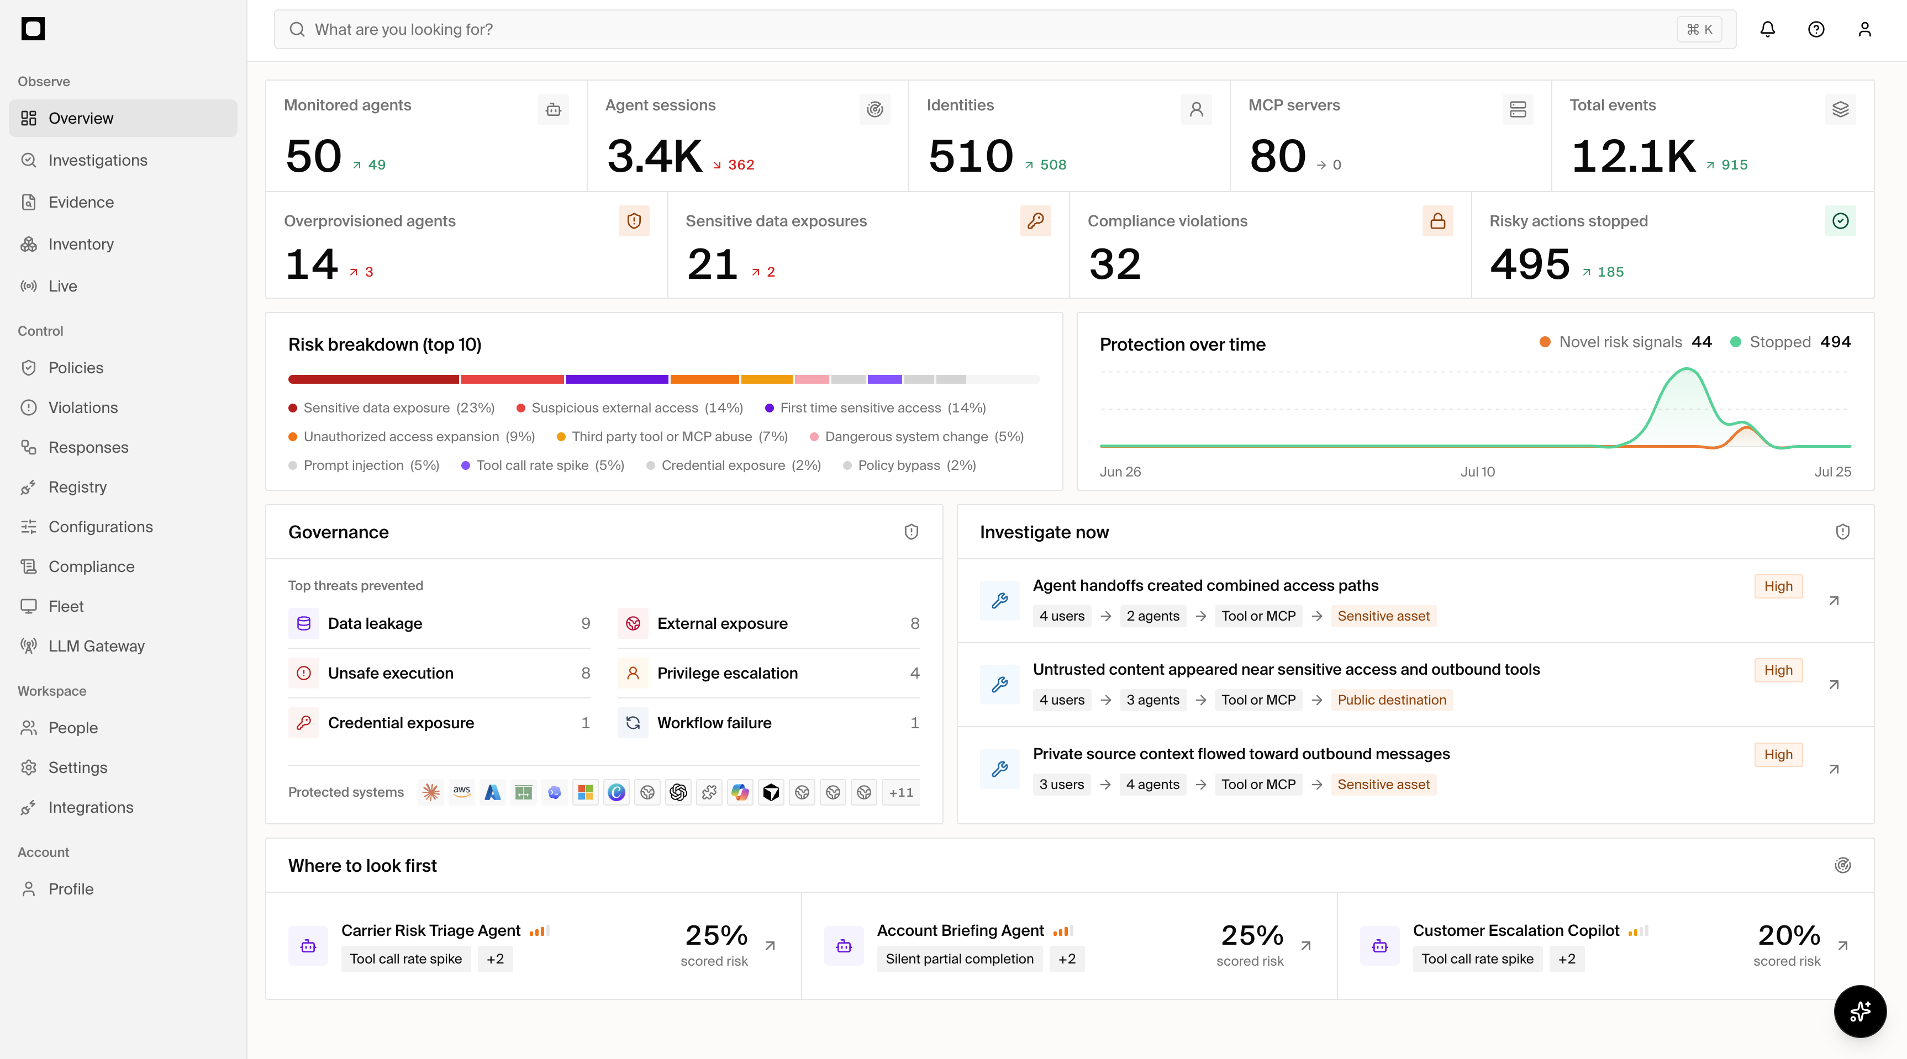The height and width of the screenshot is (1059, 1907).
Task: Open Profile in the sidebar
Action: [123, 889]
